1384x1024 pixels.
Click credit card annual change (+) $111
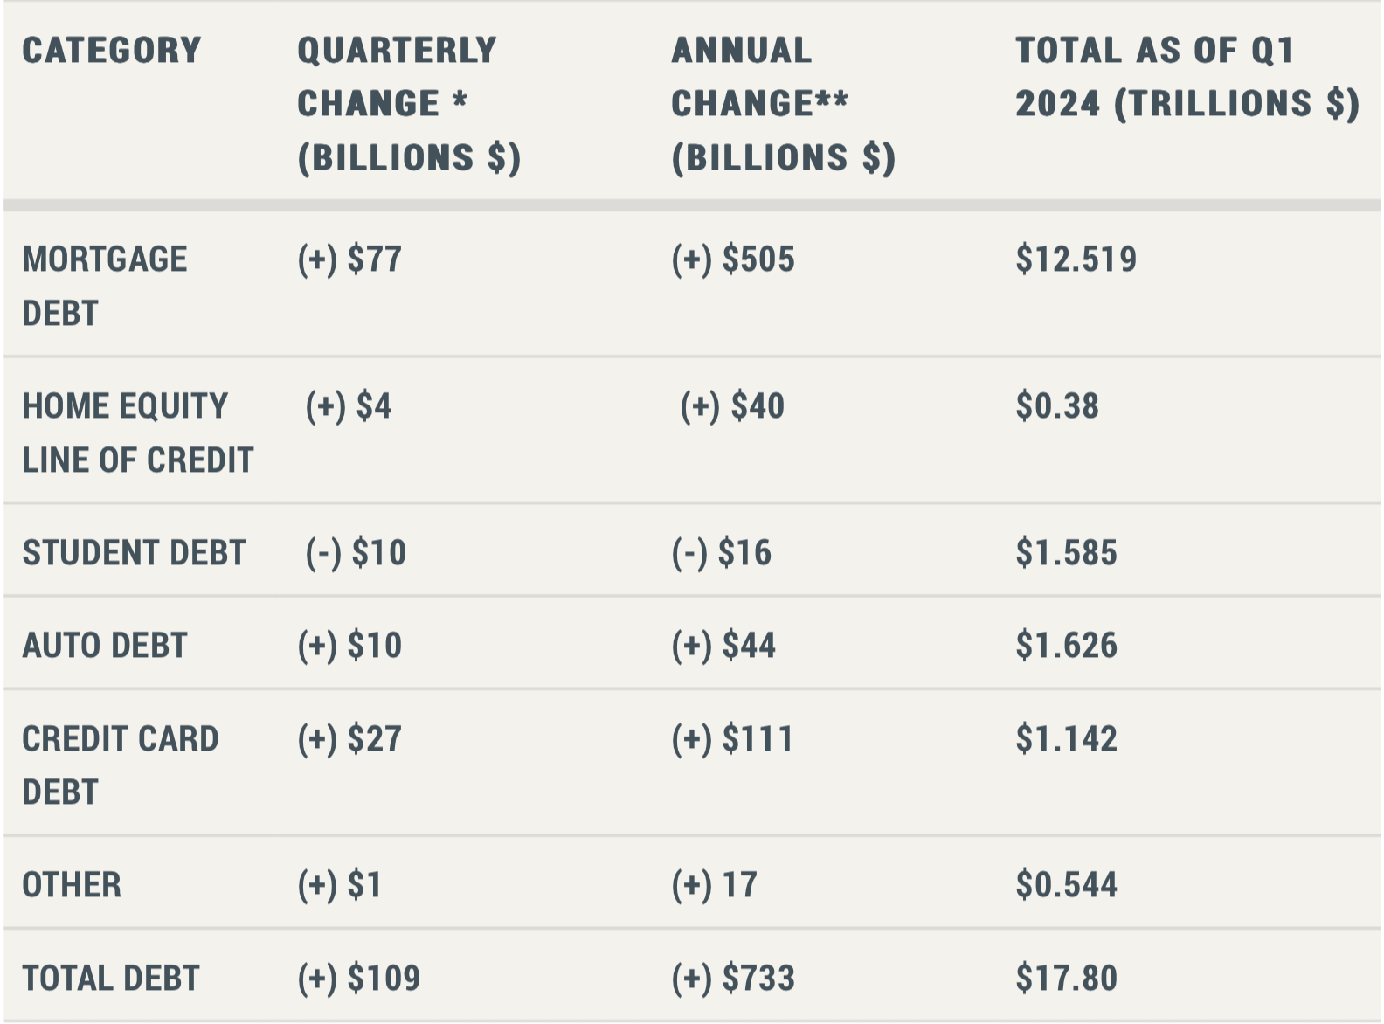[732, 739]
